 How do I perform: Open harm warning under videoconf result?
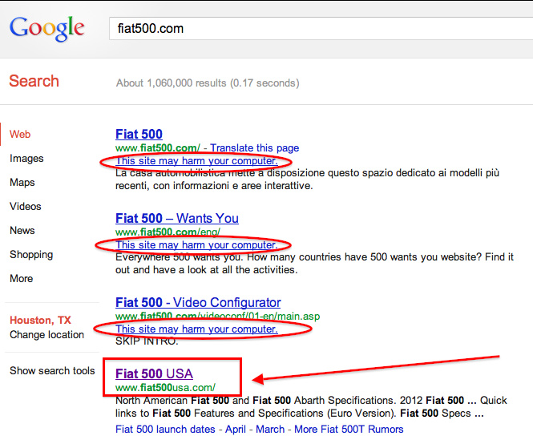point(196,329)
